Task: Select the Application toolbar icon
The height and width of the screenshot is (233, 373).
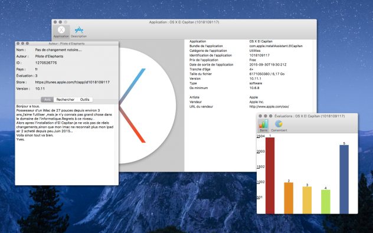Action: [x=61, y=32]
